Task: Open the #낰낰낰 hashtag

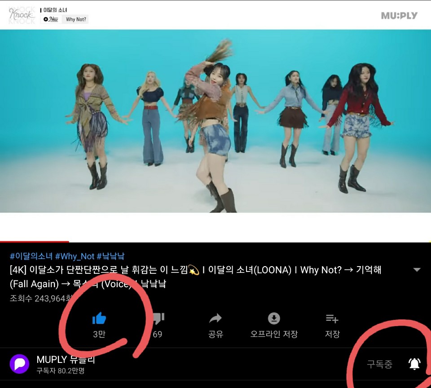Action: click(x=110, y=256)
